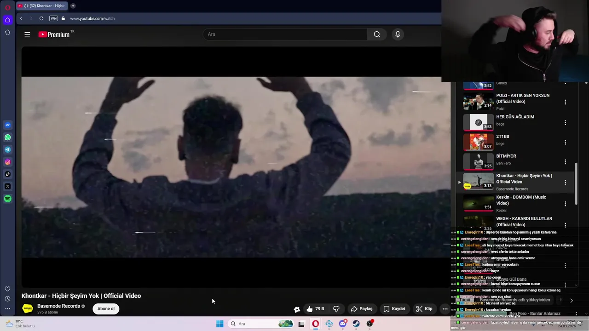Open Messenger in the Opera sidebar

click(x=7, y=125)
